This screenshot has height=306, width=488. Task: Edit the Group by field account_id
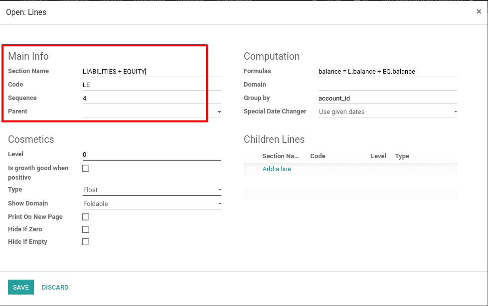[388, 98]
